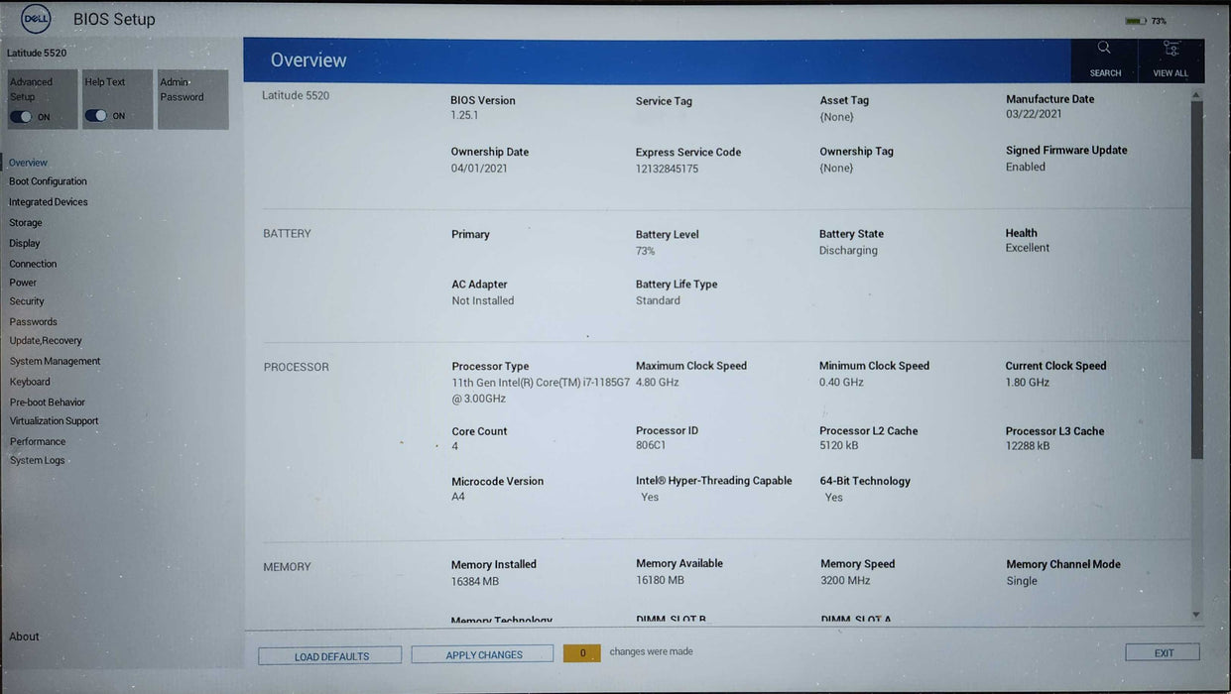Click Core Count value 4
This screenshot has height=694, width=1231.
[x=455, y=446]
